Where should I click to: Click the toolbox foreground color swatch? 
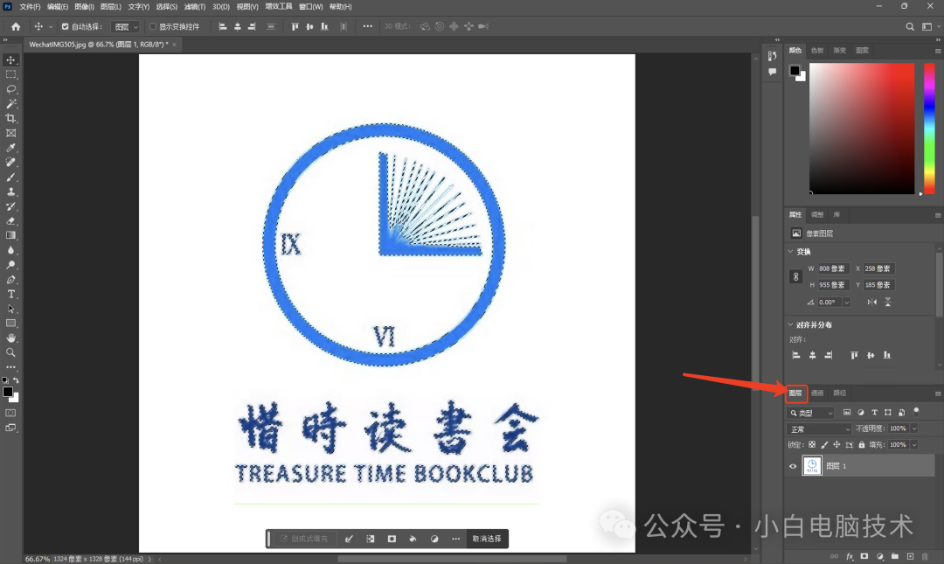8,392
